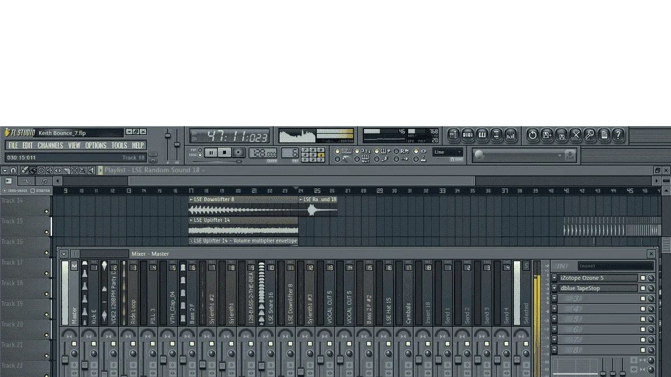Select the dblue TapeStop effect slot
This screenshot has height=377, width=671.
[598, 289]
